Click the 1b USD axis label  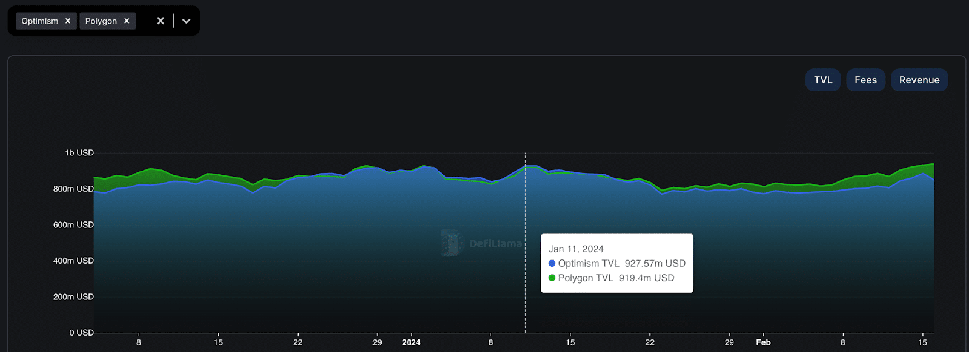coord(79,153)
